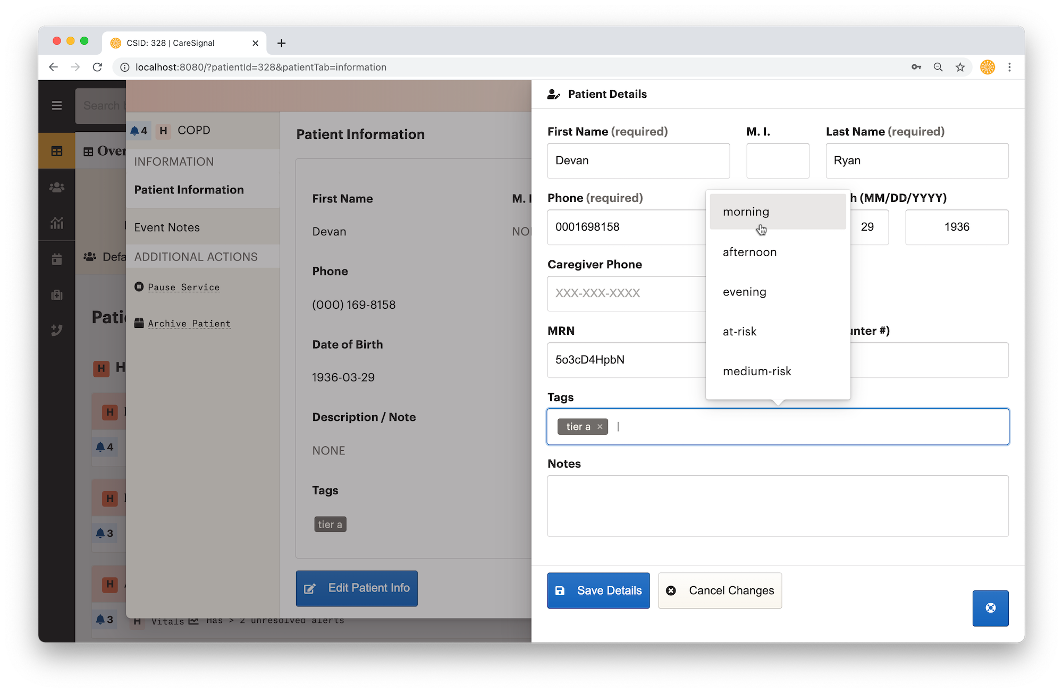Viewport: 1063px width, 693px height.
Task: Open Chrome three-dot menu
Action: coord(1009,67)
